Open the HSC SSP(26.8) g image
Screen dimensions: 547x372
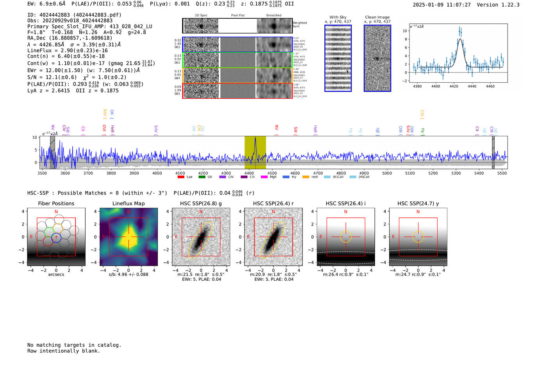click(x=201, y=237)
